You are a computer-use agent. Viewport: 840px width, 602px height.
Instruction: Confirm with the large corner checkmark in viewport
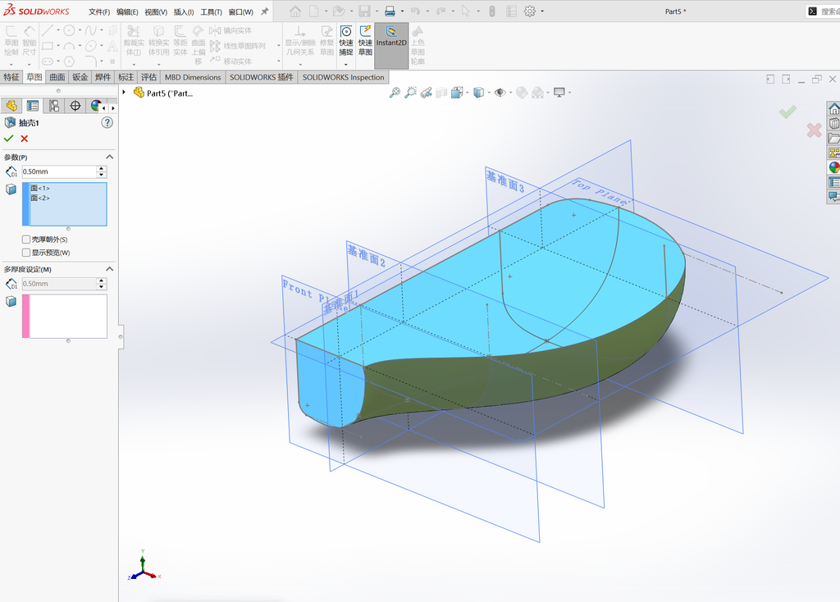(787, 112)
